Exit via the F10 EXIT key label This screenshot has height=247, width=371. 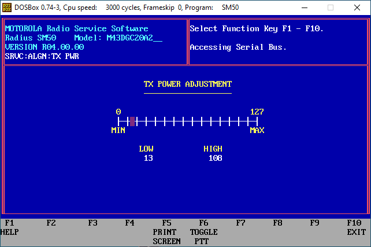click(x=357, y=227)
